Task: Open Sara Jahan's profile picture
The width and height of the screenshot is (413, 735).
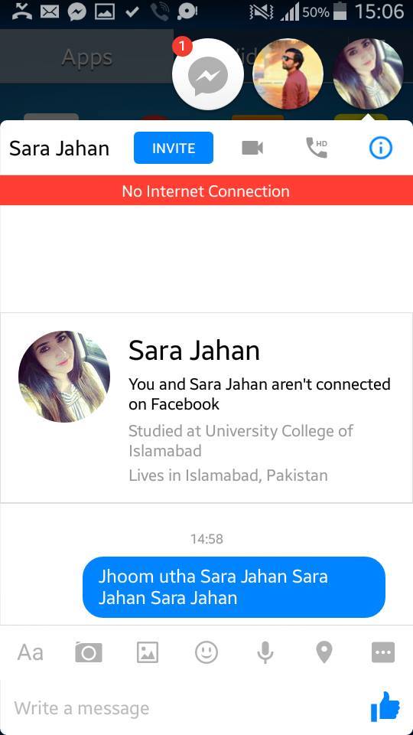Action: pos(64,377)
